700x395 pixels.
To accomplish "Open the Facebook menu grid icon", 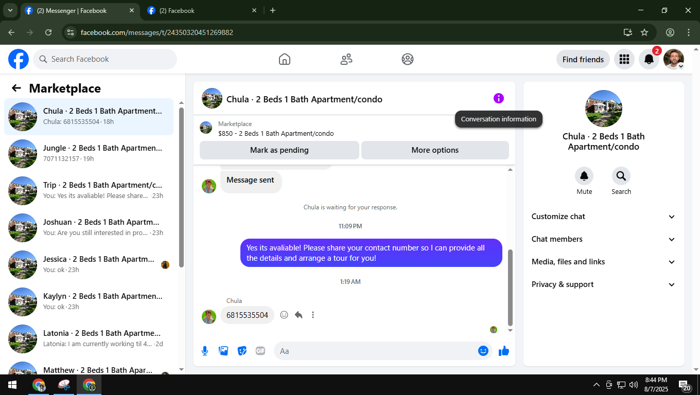I will [624, 59].
